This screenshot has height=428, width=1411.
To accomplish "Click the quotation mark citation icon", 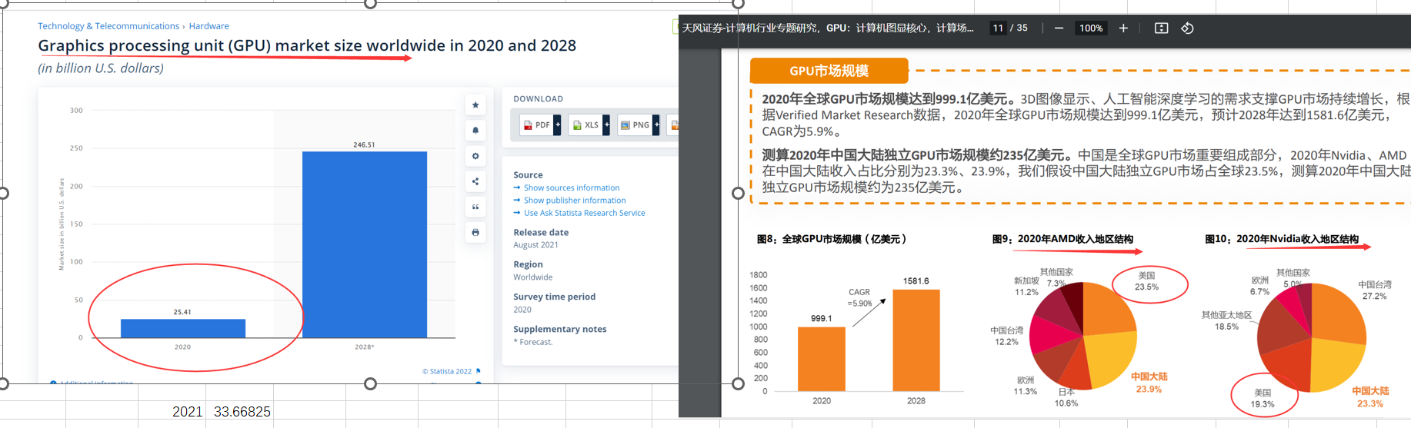I will point(475,207).
